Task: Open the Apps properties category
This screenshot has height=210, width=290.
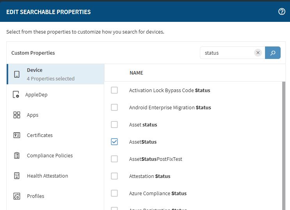Action: (x=33, y=115)
